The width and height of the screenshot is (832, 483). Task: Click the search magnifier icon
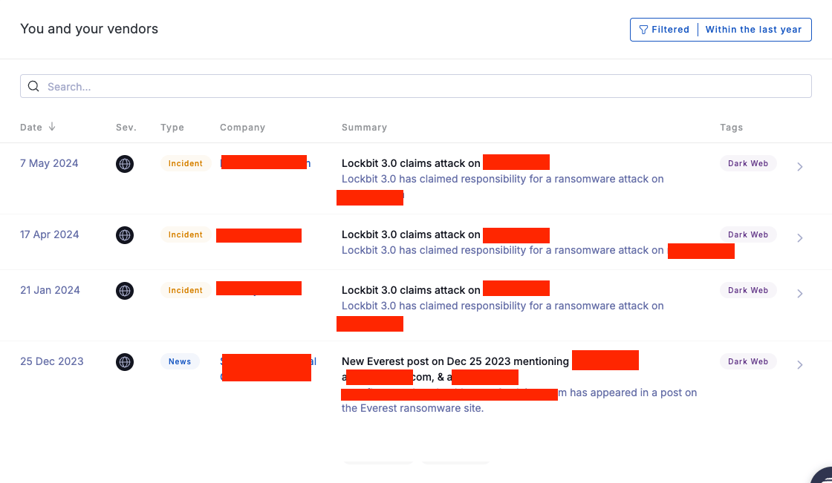click(33, 86)
